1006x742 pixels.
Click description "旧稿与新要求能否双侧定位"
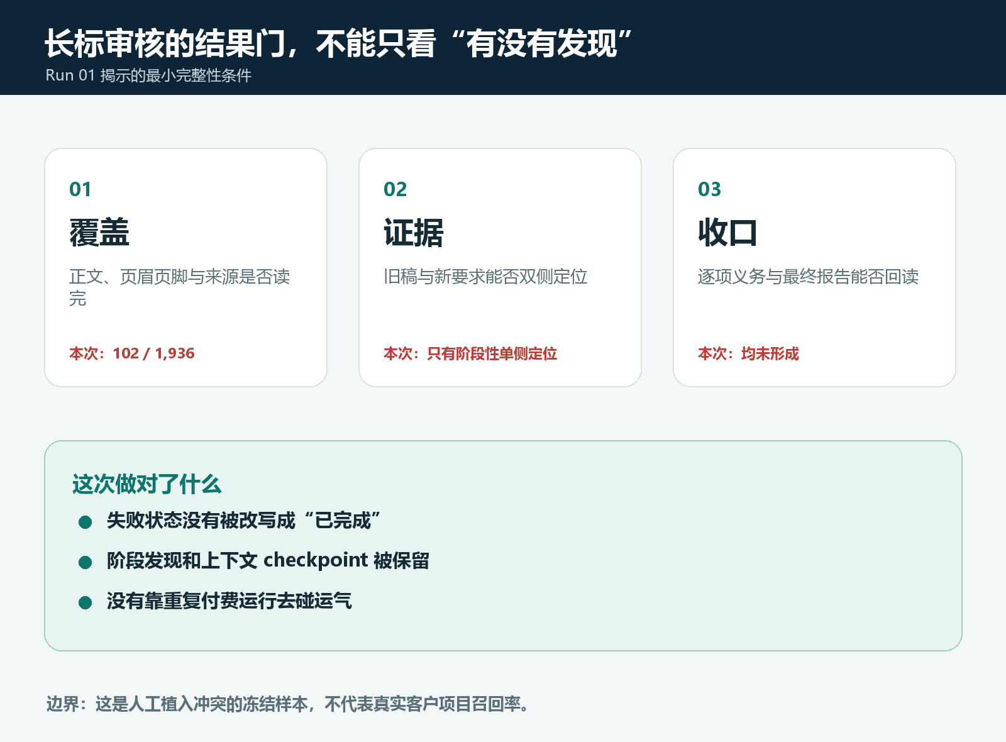coord(485,277)
